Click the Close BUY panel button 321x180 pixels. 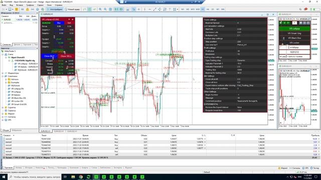(49, 56)
